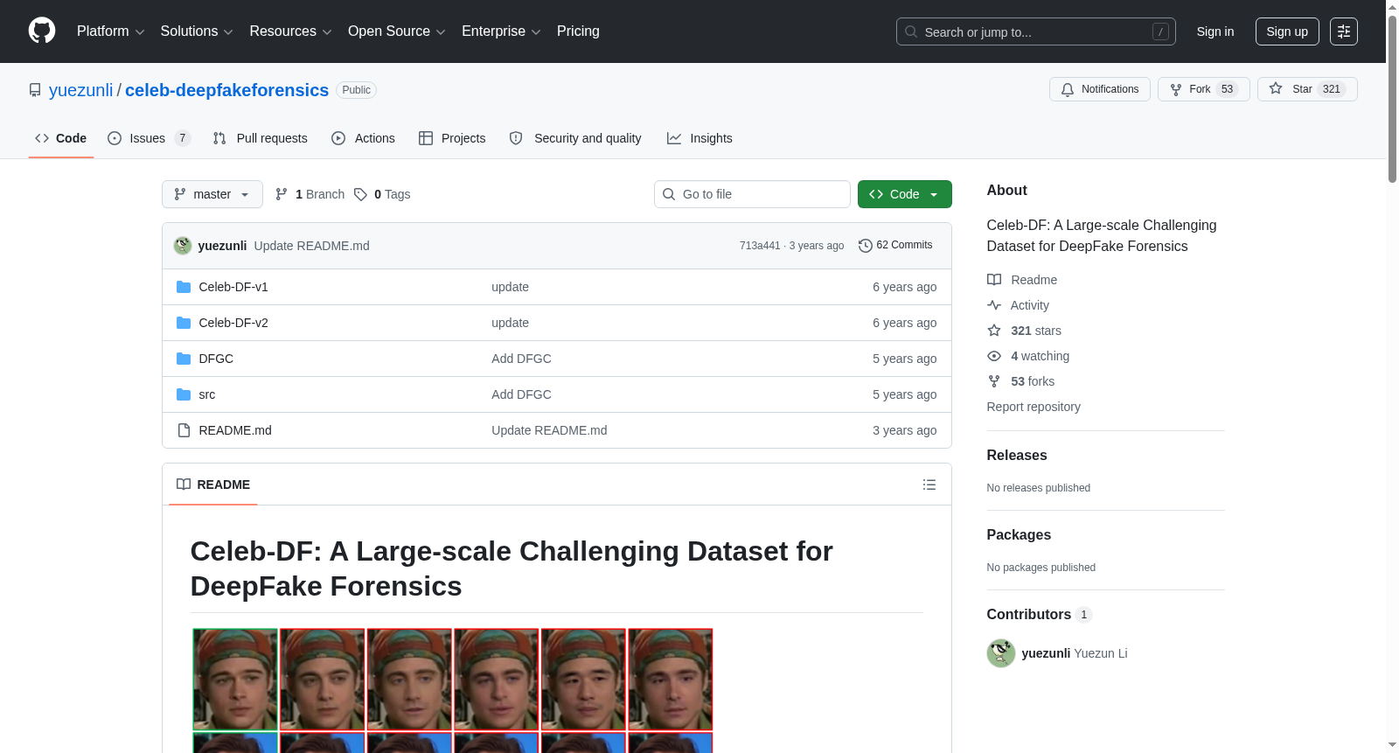The height and width of the screenshot is (753, 1399).
Task: Switch to the Issues tab
Action: (x=149, y=138)
